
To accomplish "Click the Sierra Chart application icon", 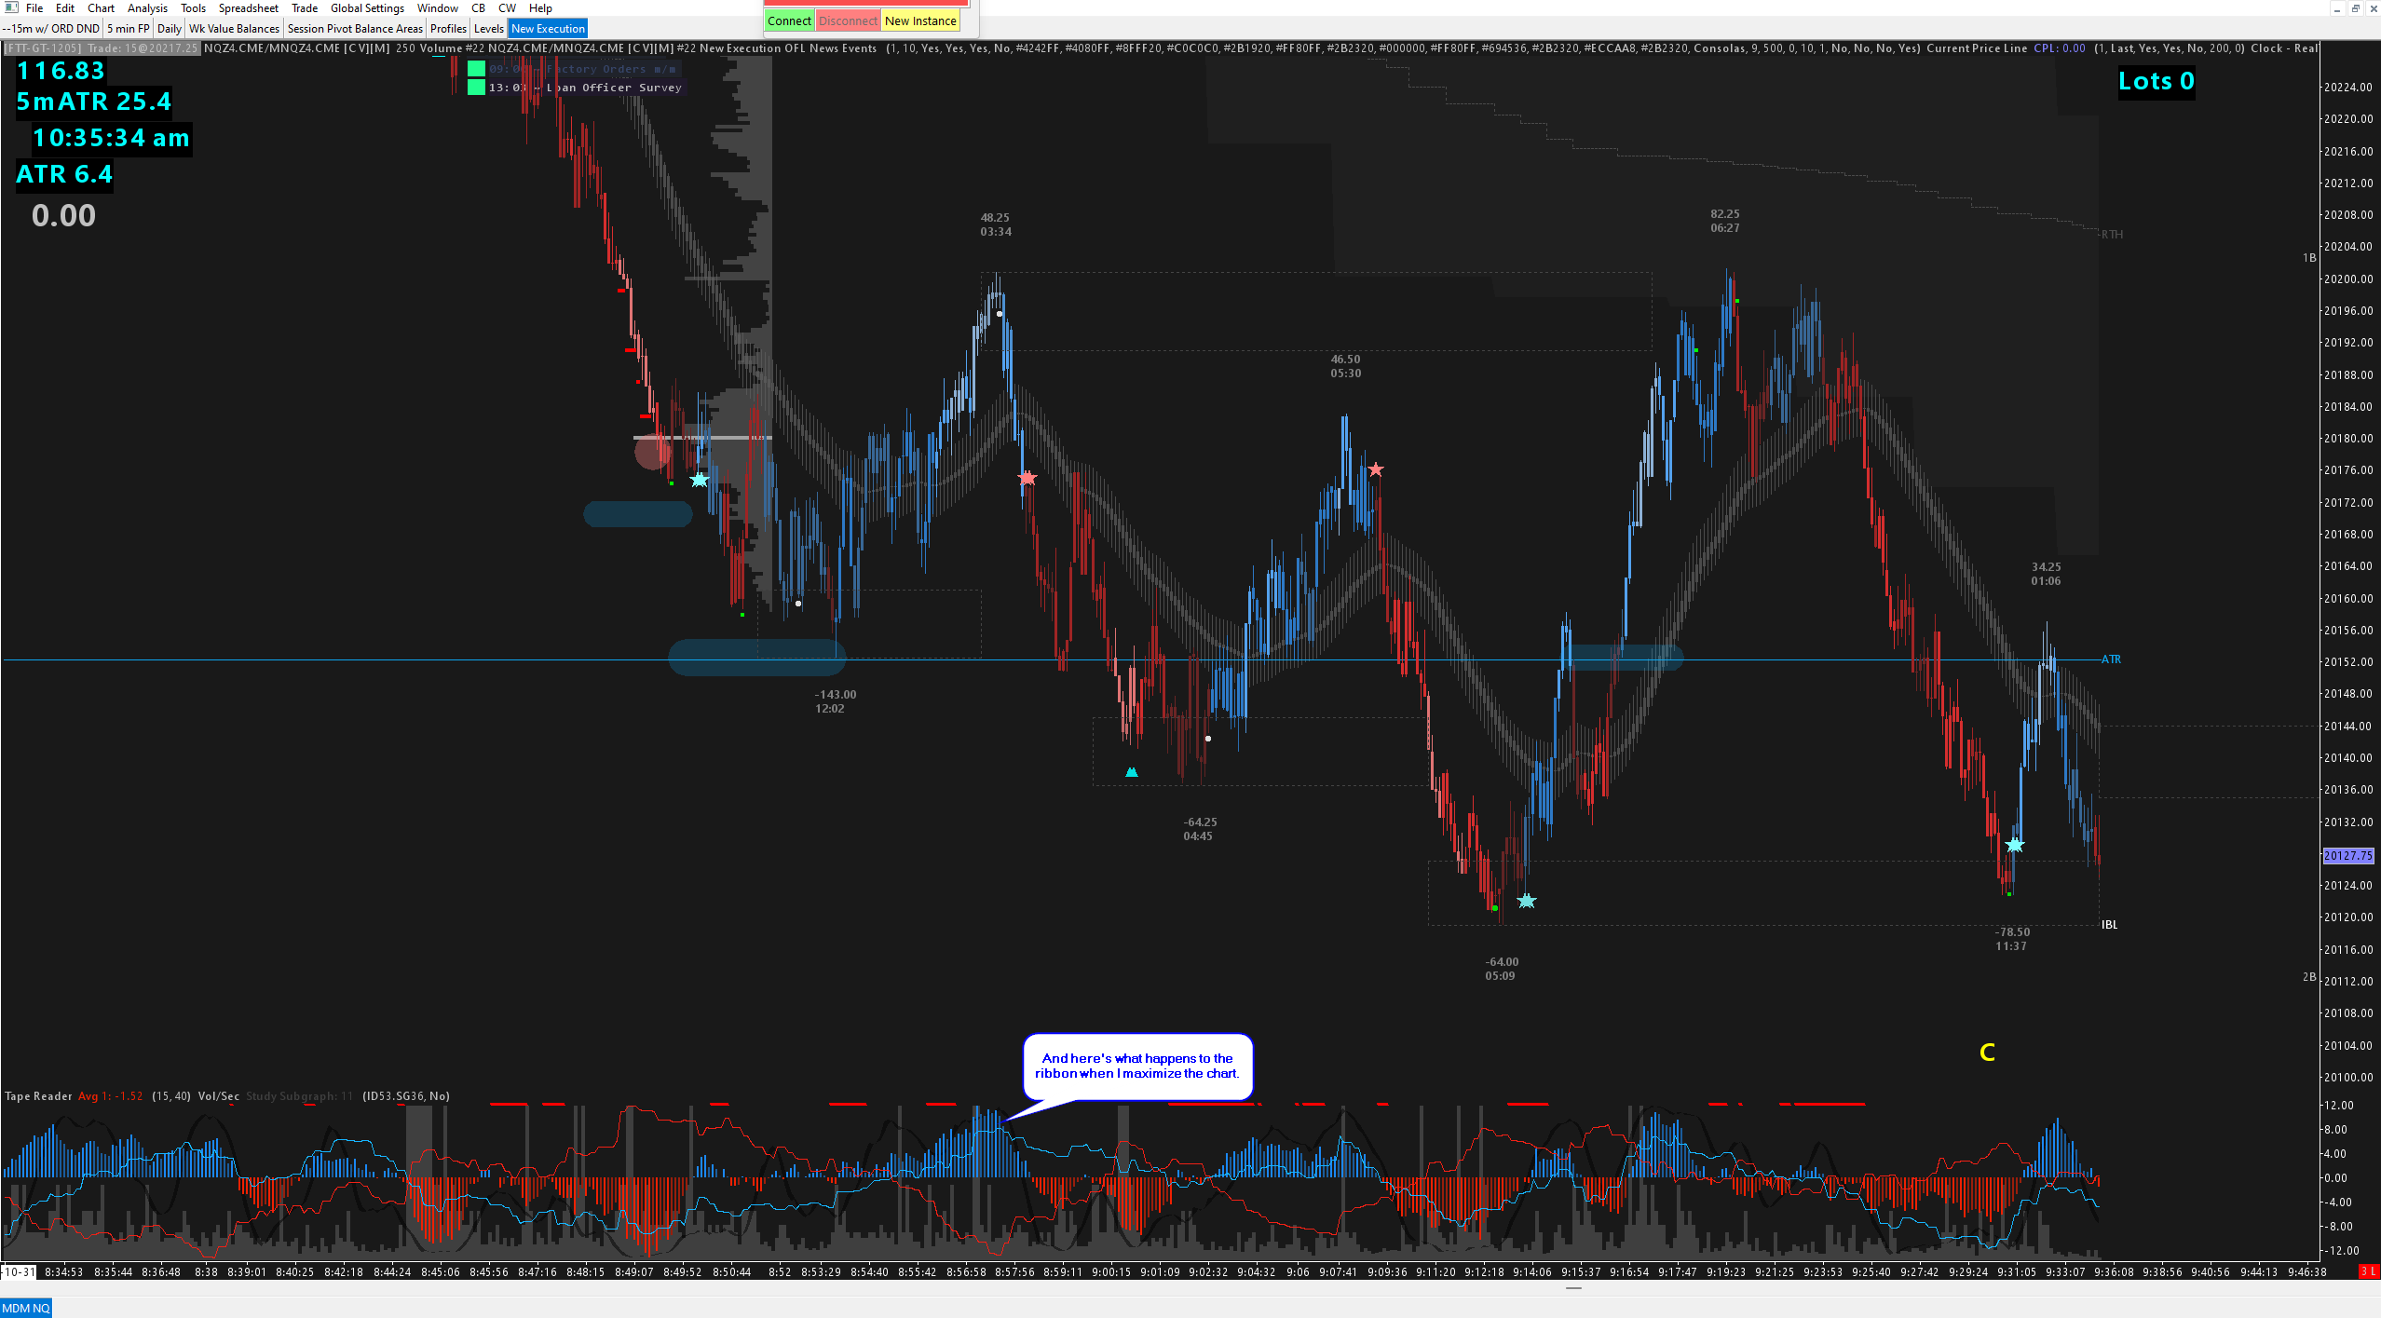I will point(10,7).
